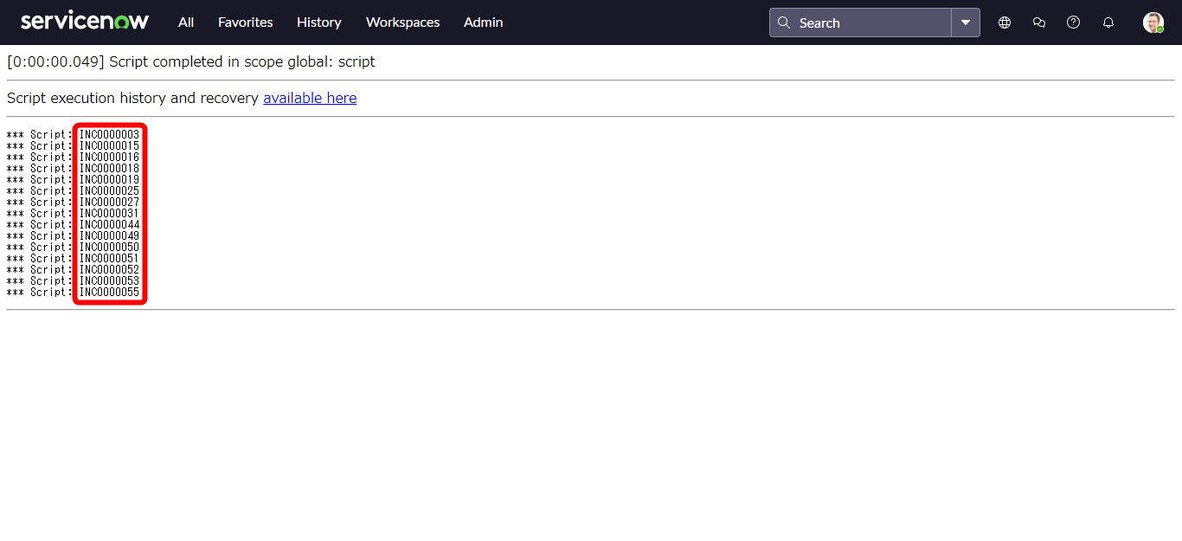Show notifications with the bell icon

1108,23
